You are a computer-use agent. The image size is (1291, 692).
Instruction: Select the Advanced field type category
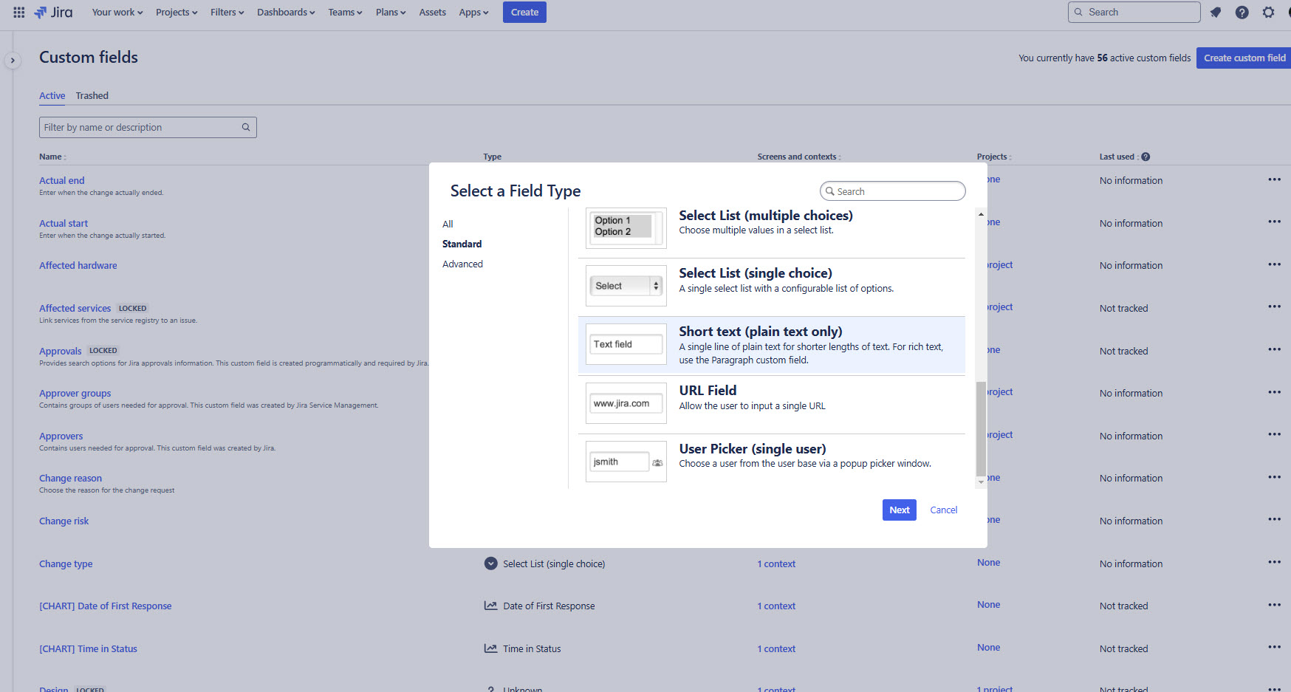pyautogui.click(x=462, y=264)
